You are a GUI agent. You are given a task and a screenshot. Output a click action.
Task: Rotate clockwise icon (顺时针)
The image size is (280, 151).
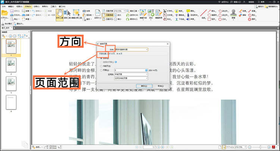tap(128, 19)
